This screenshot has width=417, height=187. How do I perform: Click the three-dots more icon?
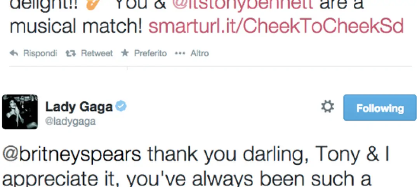(180, 53)
